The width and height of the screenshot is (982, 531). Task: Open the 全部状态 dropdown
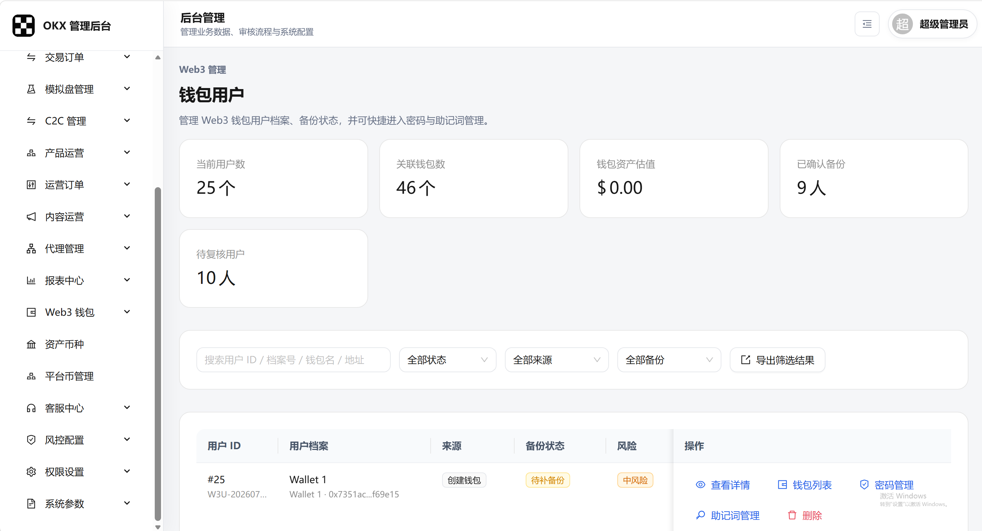(448, 359)
